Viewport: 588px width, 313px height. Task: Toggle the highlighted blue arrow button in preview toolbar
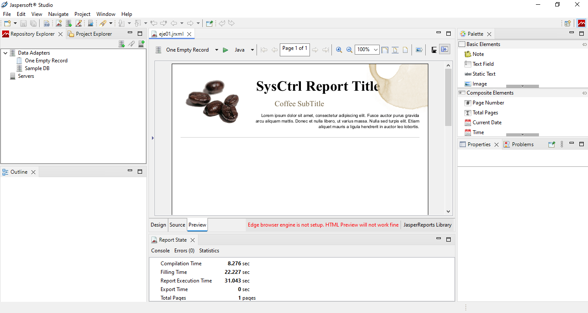click(445, 49)
